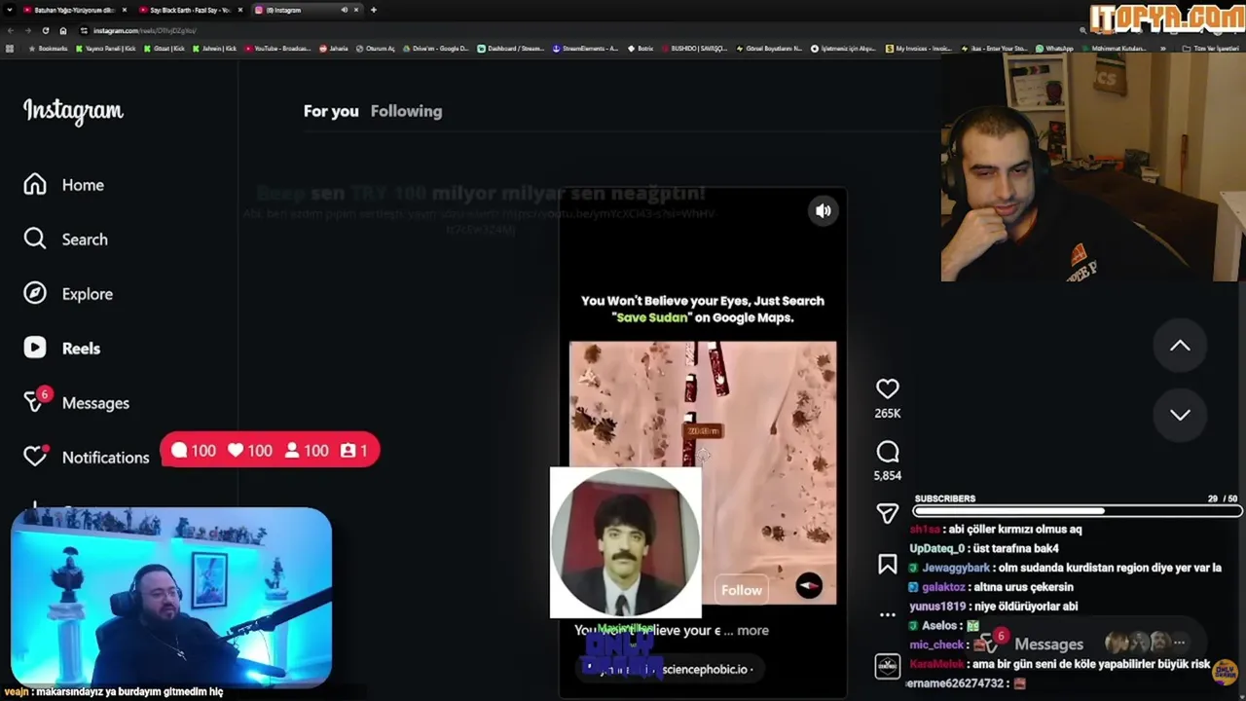Open Instagram Home from sidebar
1246x701 pixels.
coord(64,185)
